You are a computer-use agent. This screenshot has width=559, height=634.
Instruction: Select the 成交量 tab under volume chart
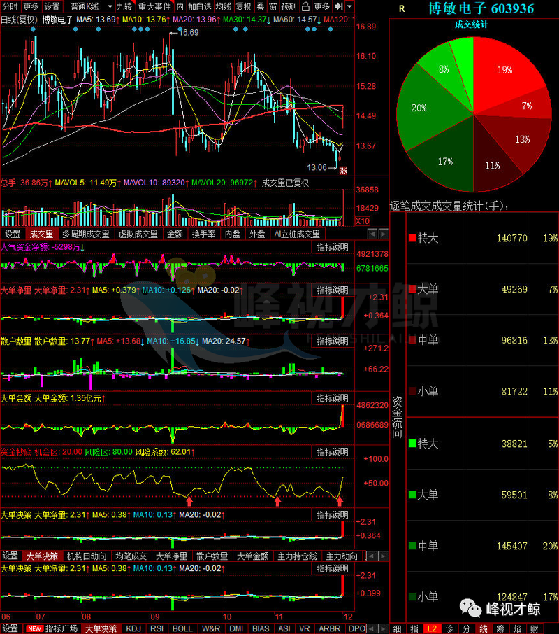pyautogui.click(x=41, y=234)
